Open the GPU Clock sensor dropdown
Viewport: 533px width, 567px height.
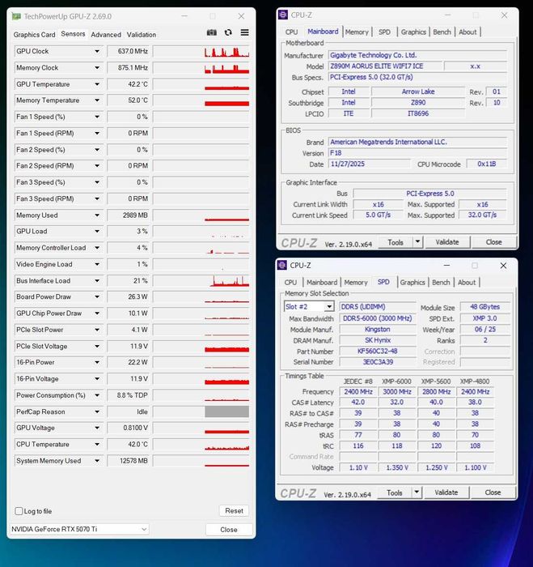97,51
